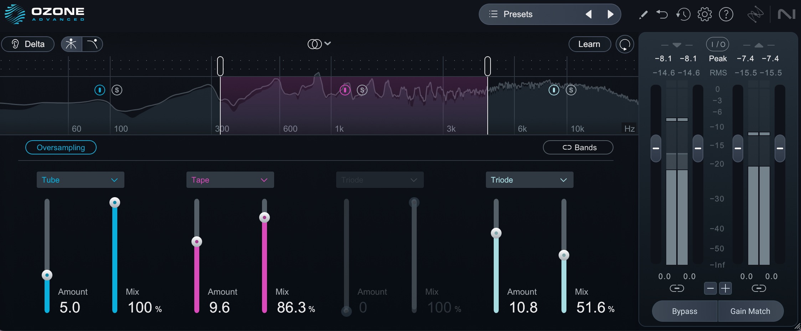The image size is (801, 331).
Task: Enable Oversampling
Action: point(61,147)
